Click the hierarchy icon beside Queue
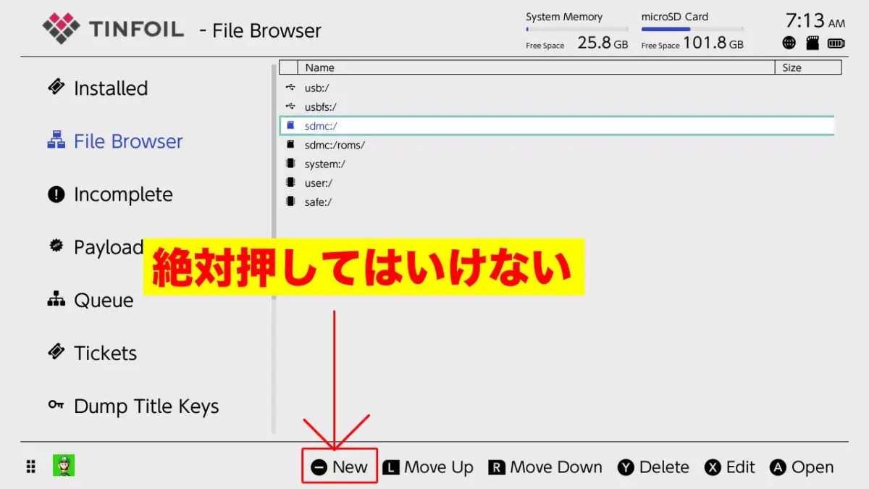 (56, 300)
